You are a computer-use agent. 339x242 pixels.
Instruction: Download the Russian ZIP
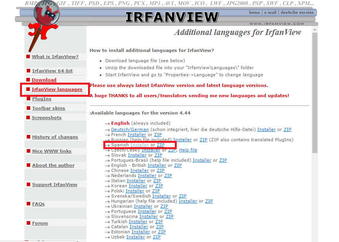(203, 140)
